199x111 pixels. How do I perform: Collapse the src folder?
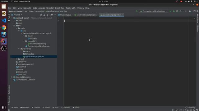14,26
